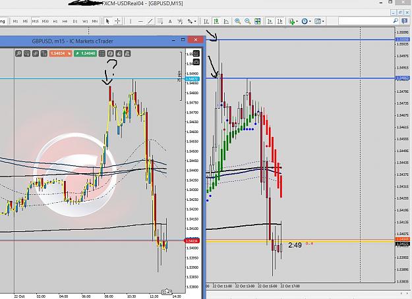Click the '22 Oct 17:00' time label
The image size is (412, 299).
(290, 286)
